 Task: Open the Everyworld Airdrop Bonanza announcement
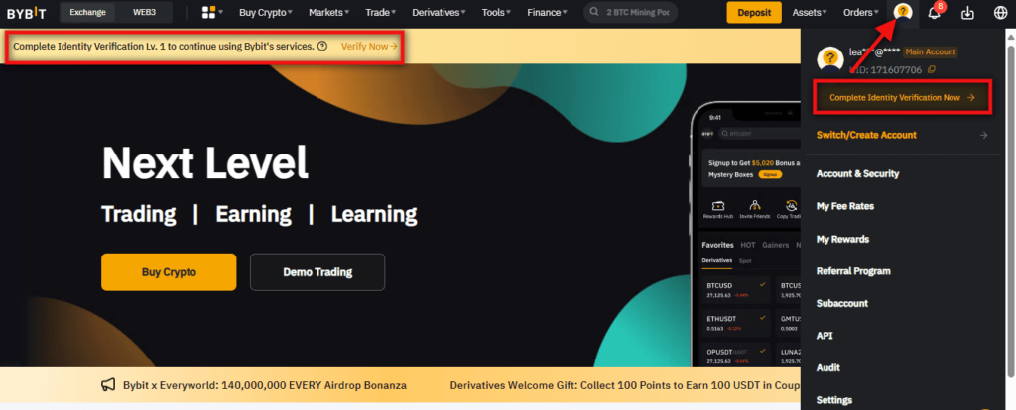click(x=264, y=385)
